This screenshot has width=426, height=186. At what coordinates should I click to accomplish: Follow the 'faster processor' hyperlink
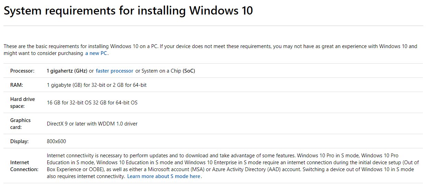click(x=114, y=71)
